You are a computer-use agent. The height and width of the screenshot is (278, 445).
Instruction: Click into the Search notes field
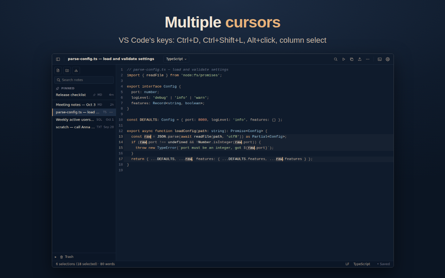84,80
